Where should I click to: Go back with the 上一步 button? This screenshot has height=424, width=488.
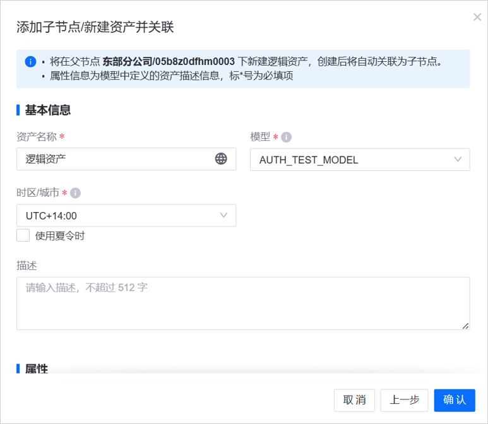(404, 400)
